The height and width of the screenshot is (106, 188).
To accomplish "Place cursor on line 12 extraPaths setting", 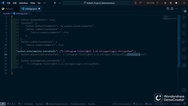I will pos(76,51).
